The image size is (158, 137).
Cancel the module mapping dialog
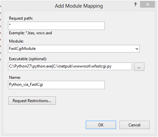click(134, 125)
